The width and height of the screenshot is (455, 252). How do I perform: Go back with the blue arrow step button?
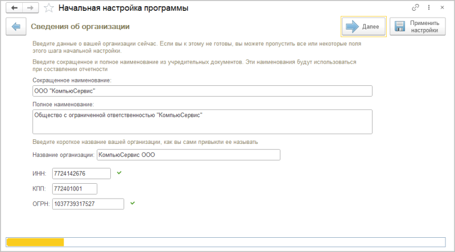point(16,27)
